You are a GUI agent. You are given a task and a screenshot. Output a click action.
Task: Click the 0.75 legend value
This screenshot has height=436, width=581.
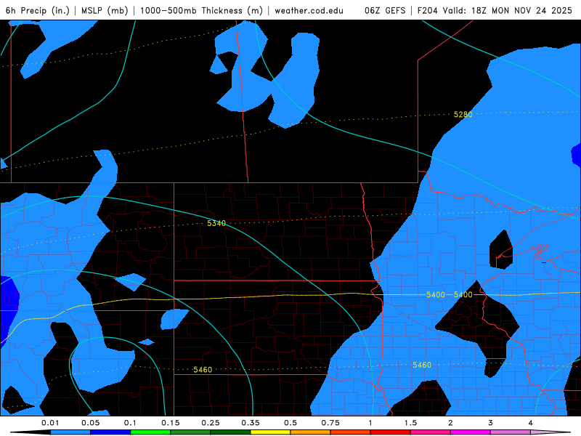pos(330,423)
